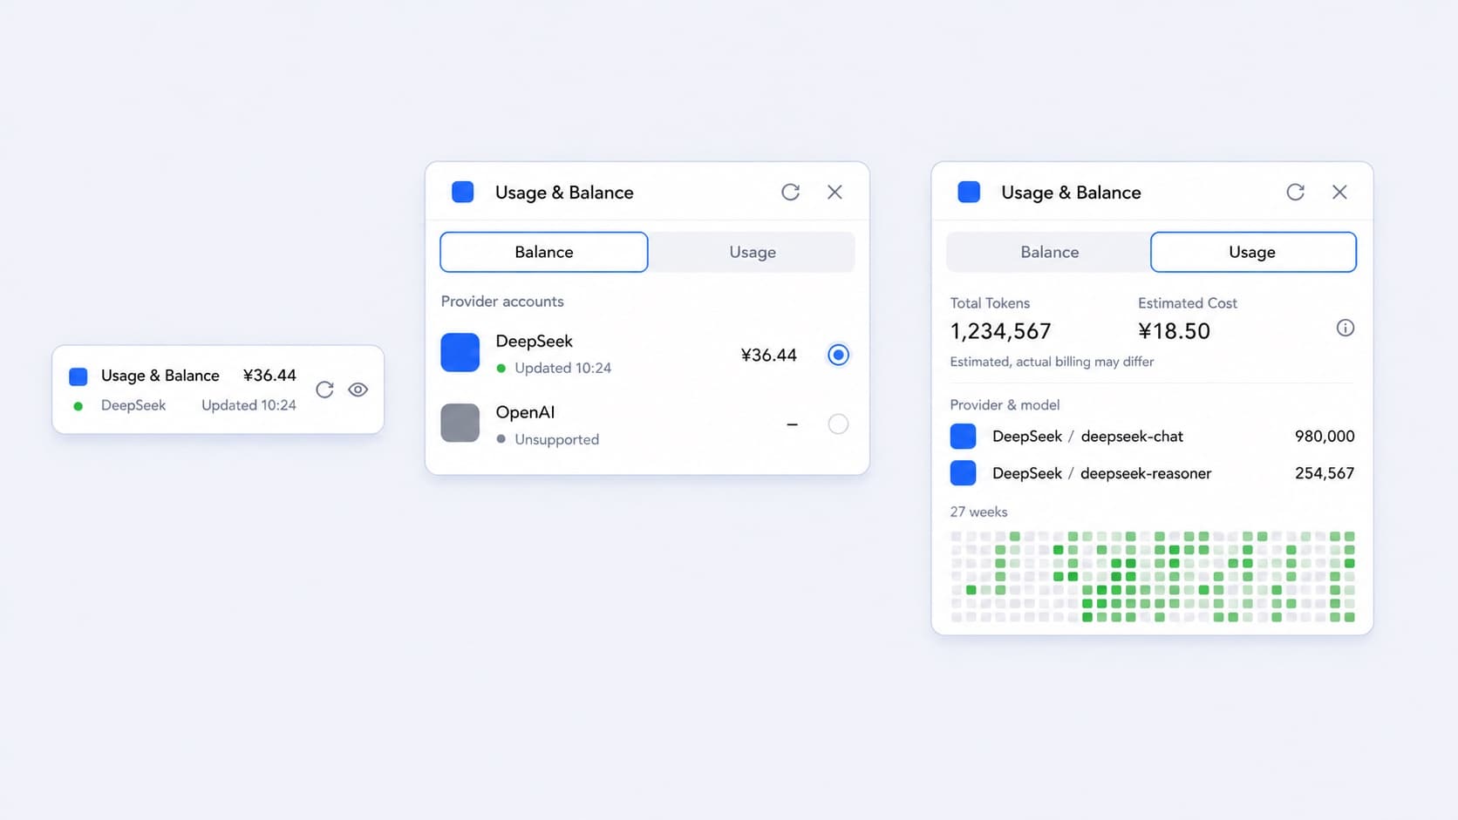Click the 'Unsupported' status under OpenAI
1458x820 pixels.
(556, 439)
